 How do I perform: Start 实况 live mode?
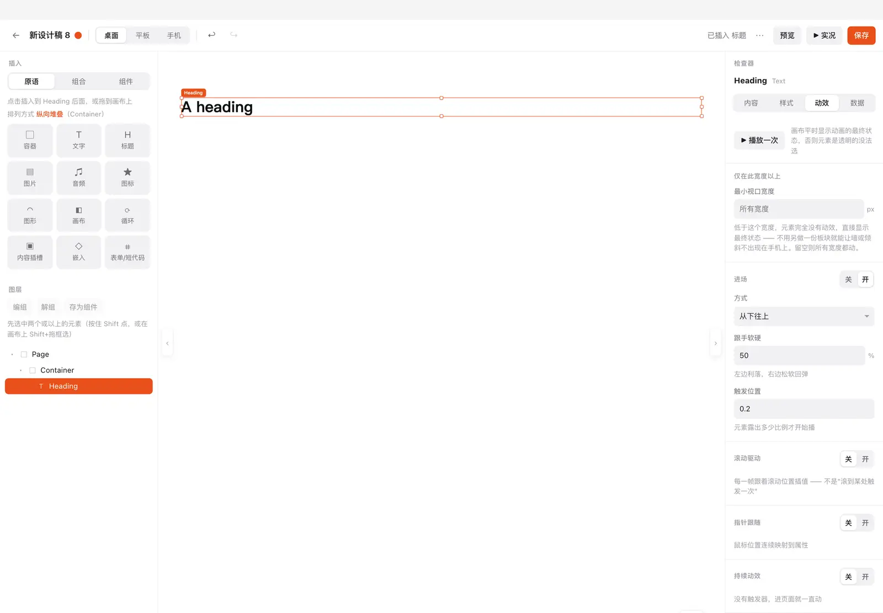pos(825,35)
